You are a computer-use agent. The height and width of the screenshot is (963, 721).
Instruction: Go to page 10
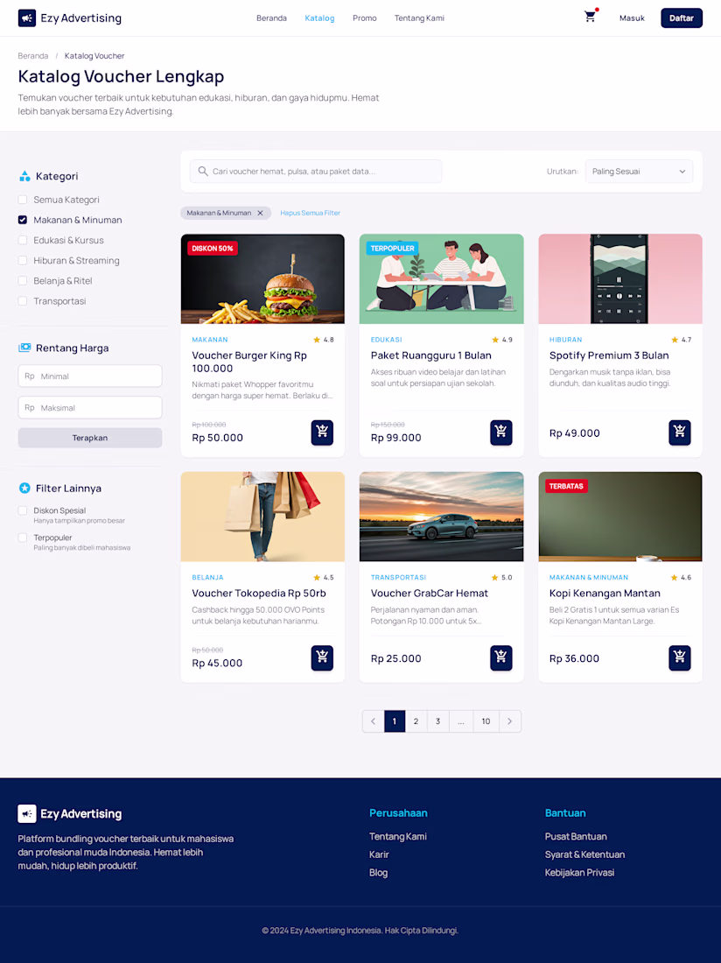click(486, 721)
